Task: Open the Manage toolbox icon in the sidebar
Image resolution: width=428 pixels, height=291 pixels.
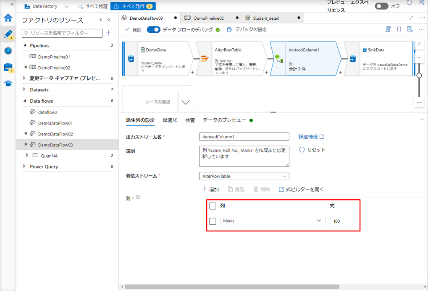Action: [x=8, y=67]
